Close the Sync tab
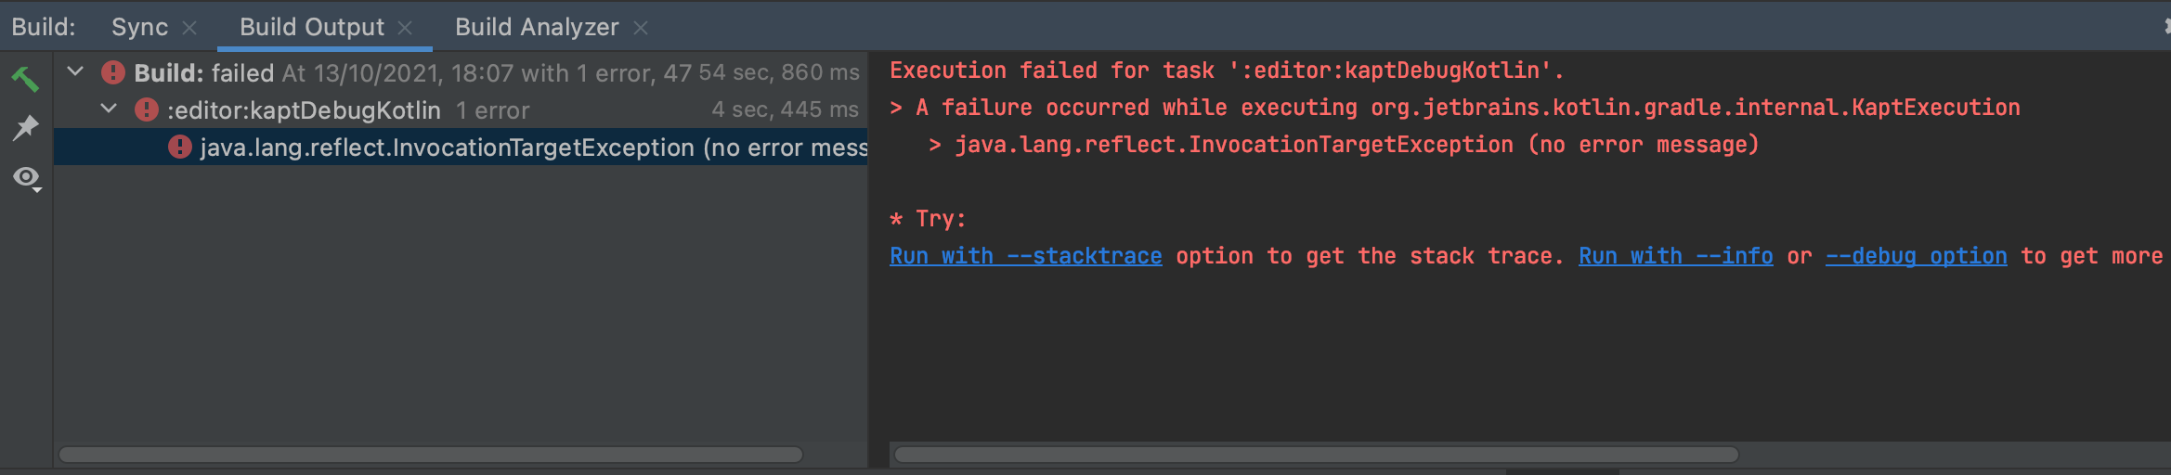The width and height of the screenshot is (2171, 475). click(189, 28)
